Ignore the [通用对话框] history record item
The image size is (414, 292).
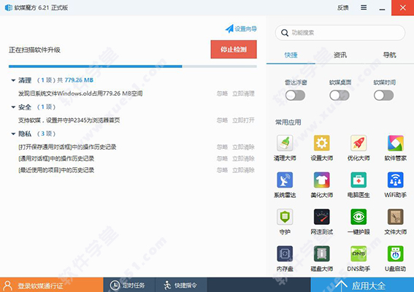point(222,158)
